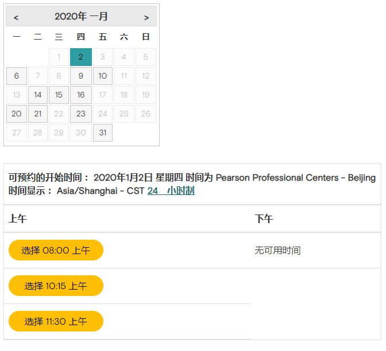Switch to 24 小时制 time format
Image resolution: width=386 pixels, height=351 pixels.
(x=171, y=190)
